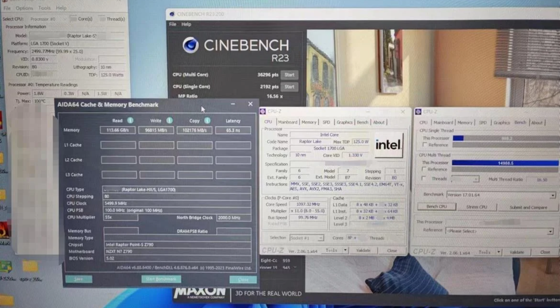Viewport: 560px width, 308px height.
Task: Click Tools button in left CPU-Z window
Action: pos(331,251)
